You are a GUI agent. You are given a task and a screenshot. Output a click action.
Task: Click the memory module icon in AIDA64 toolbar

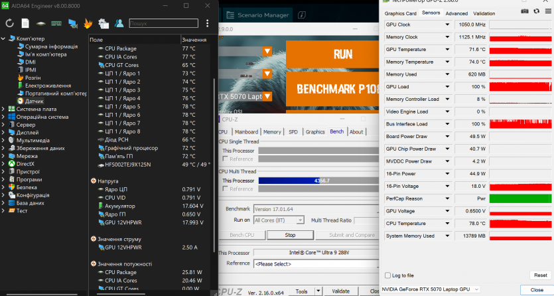click(56, 23)
